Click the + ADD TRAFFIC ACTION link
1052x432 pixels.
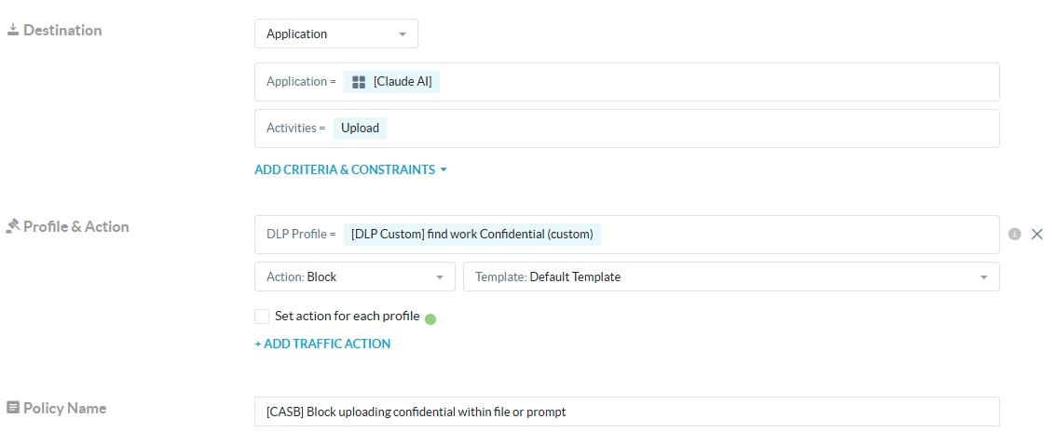pyautogui.click(x=322, y=344)
